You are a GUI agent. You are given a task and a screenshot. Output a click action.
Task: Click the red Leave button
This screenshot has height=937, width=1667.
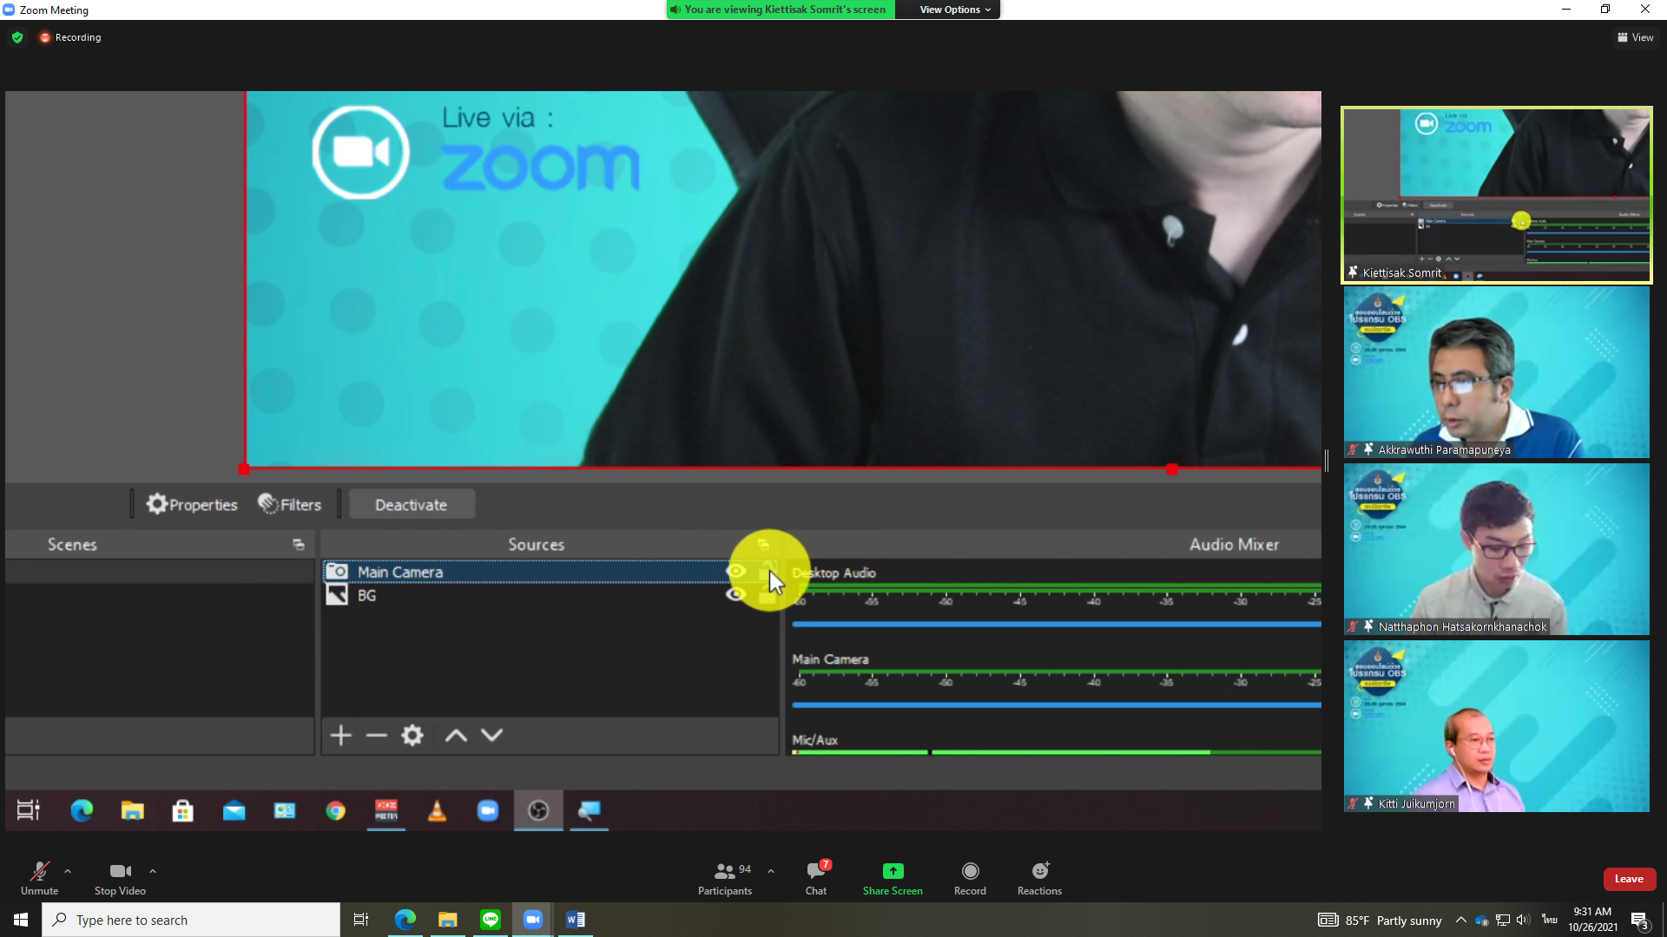coord(1629,879)
